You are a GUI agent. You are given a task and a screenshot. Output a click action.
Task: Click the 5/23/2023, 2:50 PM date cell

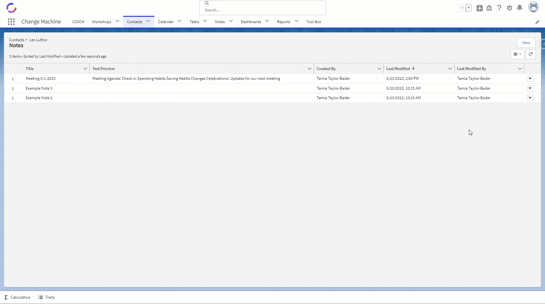(403, 79)
